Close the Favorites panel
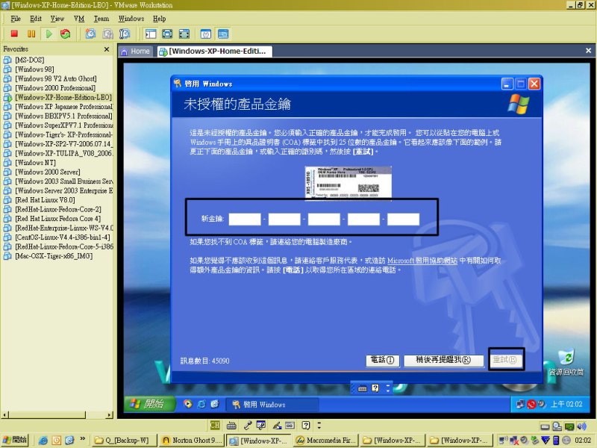The width and height of the screenshot is (597, 448). (107, 49)
